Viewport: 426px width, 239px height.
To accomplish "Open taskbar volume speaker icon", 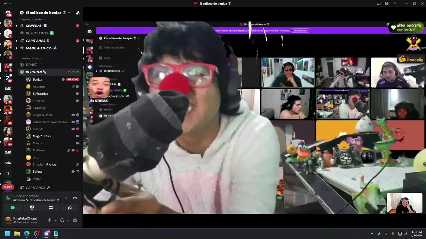I will [x=405, y=234].
